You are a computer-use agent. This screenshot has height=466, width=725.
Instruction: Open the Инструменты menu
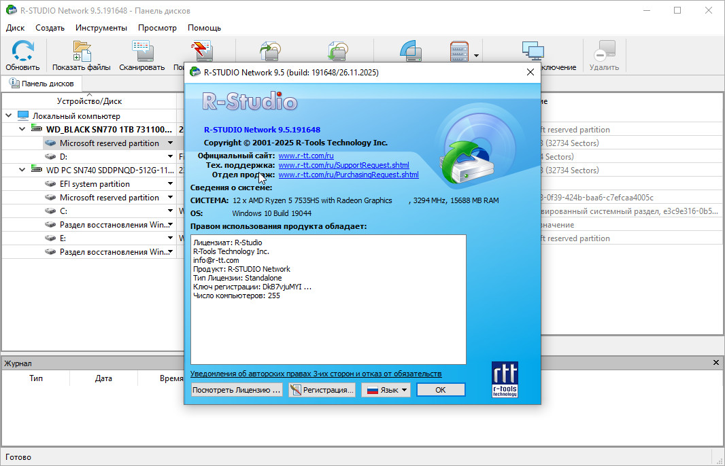click(x=101, y=28)
